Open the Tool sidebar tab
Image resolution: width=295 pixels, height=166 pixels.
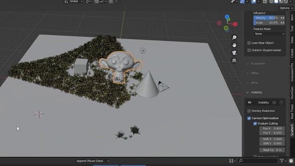point(292,29)
